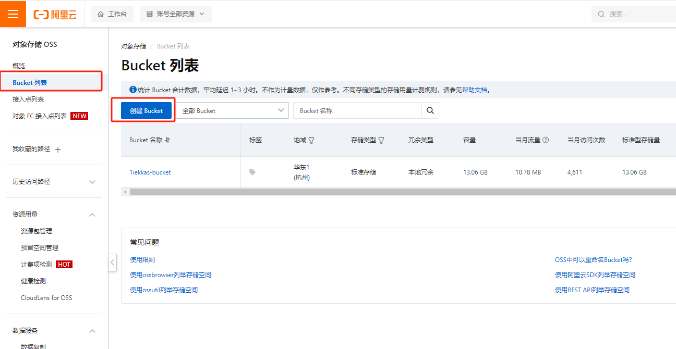Click the 创建 Bucket button
This screenshot has height=349, width=676.
(x=146, y=110)
